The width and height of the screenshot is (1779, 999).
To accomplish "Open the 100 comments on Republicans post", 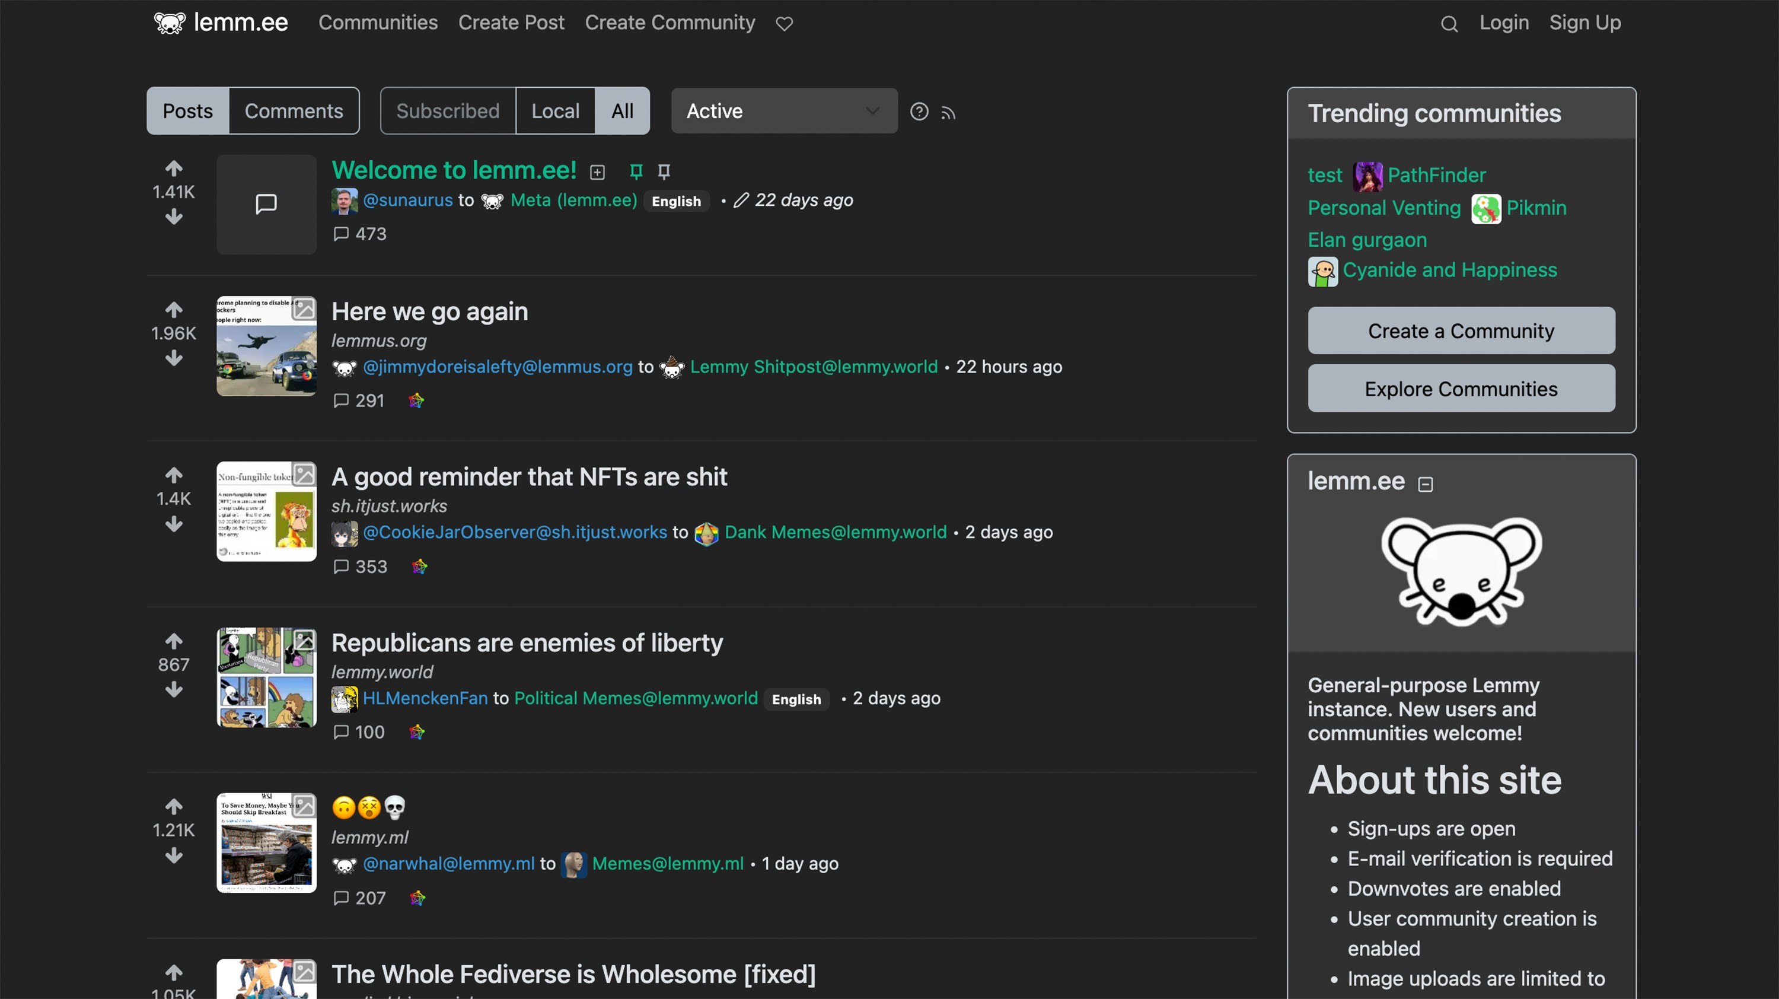I will pos(358,732).
